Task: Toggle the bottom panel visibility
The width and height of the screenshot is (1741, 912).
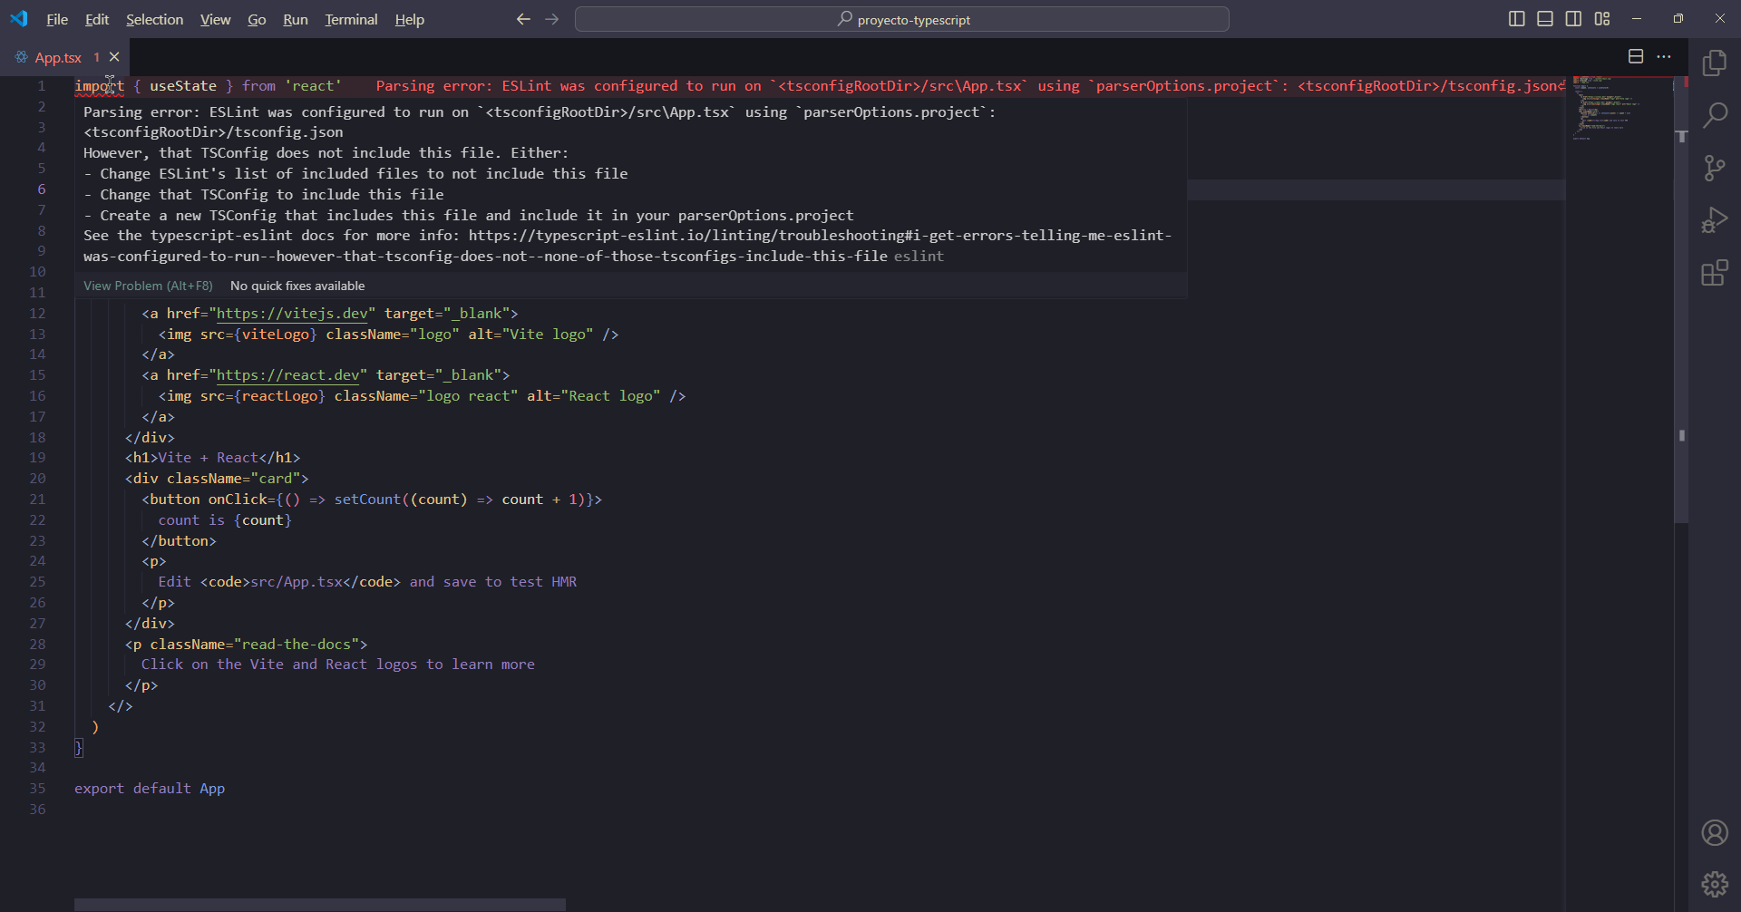Action: (1545, 19)
